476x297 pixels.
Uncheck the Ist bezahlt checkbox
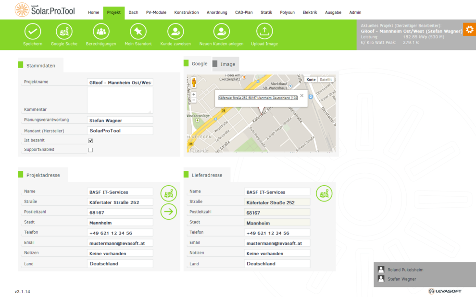[x=90, y=141]
